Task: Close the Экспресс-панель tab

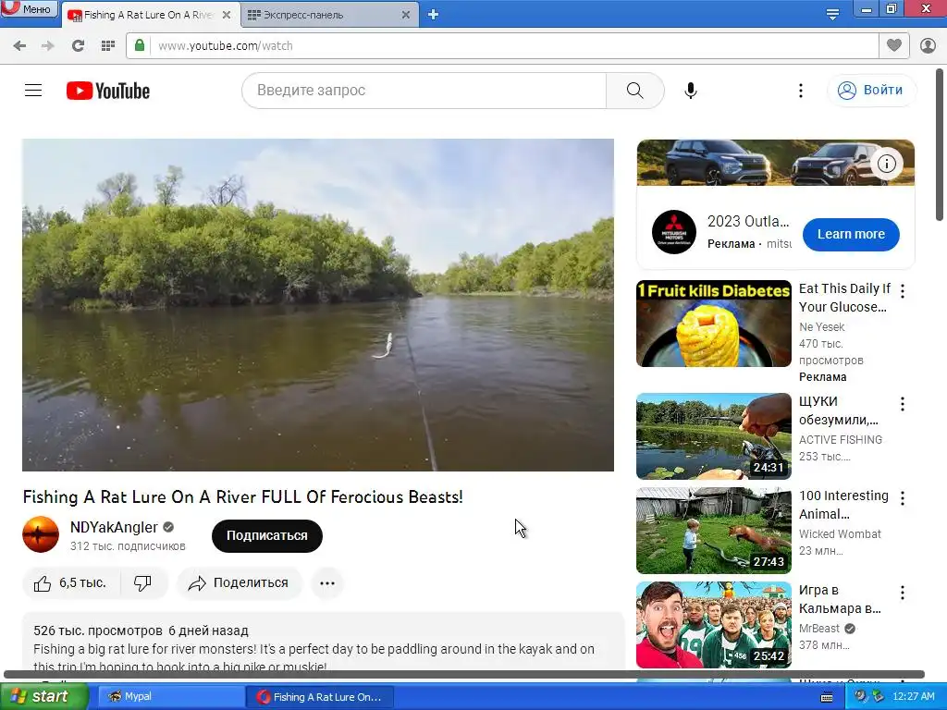Action: 406,15
